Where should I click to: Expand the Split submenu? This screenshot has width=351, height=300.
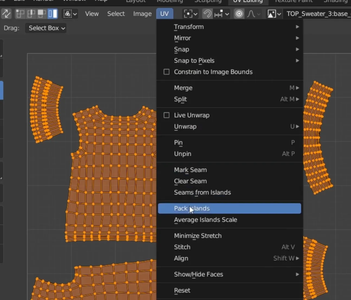click(229, 99)
